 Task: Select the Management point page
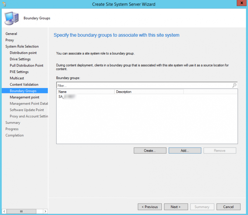click(x=25, y=97)
